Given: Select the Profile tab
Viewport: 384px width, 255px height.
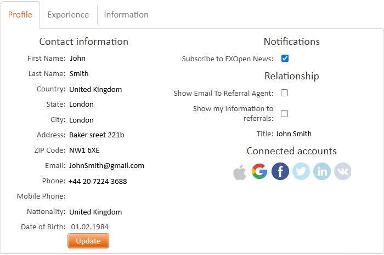Looking at the screenshot, I should (20, 15).
